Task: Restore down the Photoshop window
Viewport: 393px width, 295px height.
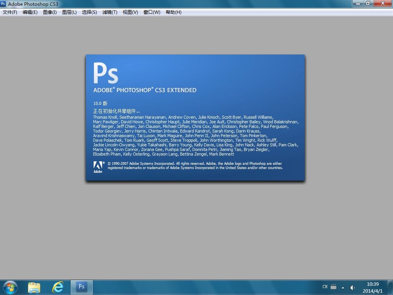Action: (368, 3)
